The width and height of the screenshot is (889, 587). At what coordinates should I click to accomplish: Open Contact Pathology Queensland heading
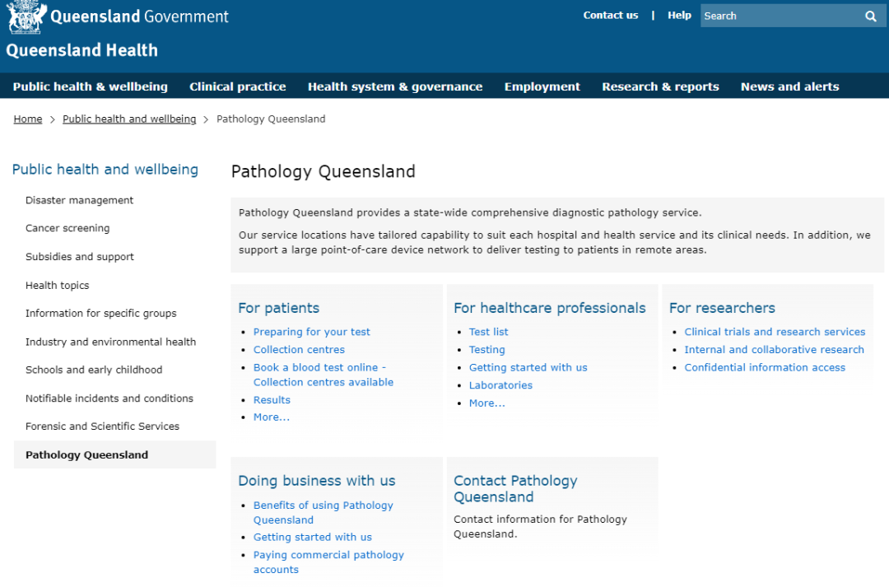click(515, 489)
